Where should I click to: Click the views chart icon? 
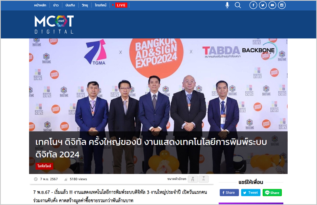[x=66, y=179]
